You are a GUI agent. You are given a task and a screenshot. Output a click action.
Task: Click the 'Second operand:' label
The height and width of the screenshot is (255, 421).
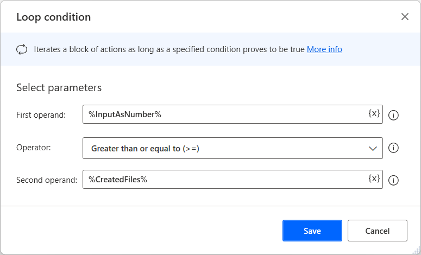tap(47, 180)
